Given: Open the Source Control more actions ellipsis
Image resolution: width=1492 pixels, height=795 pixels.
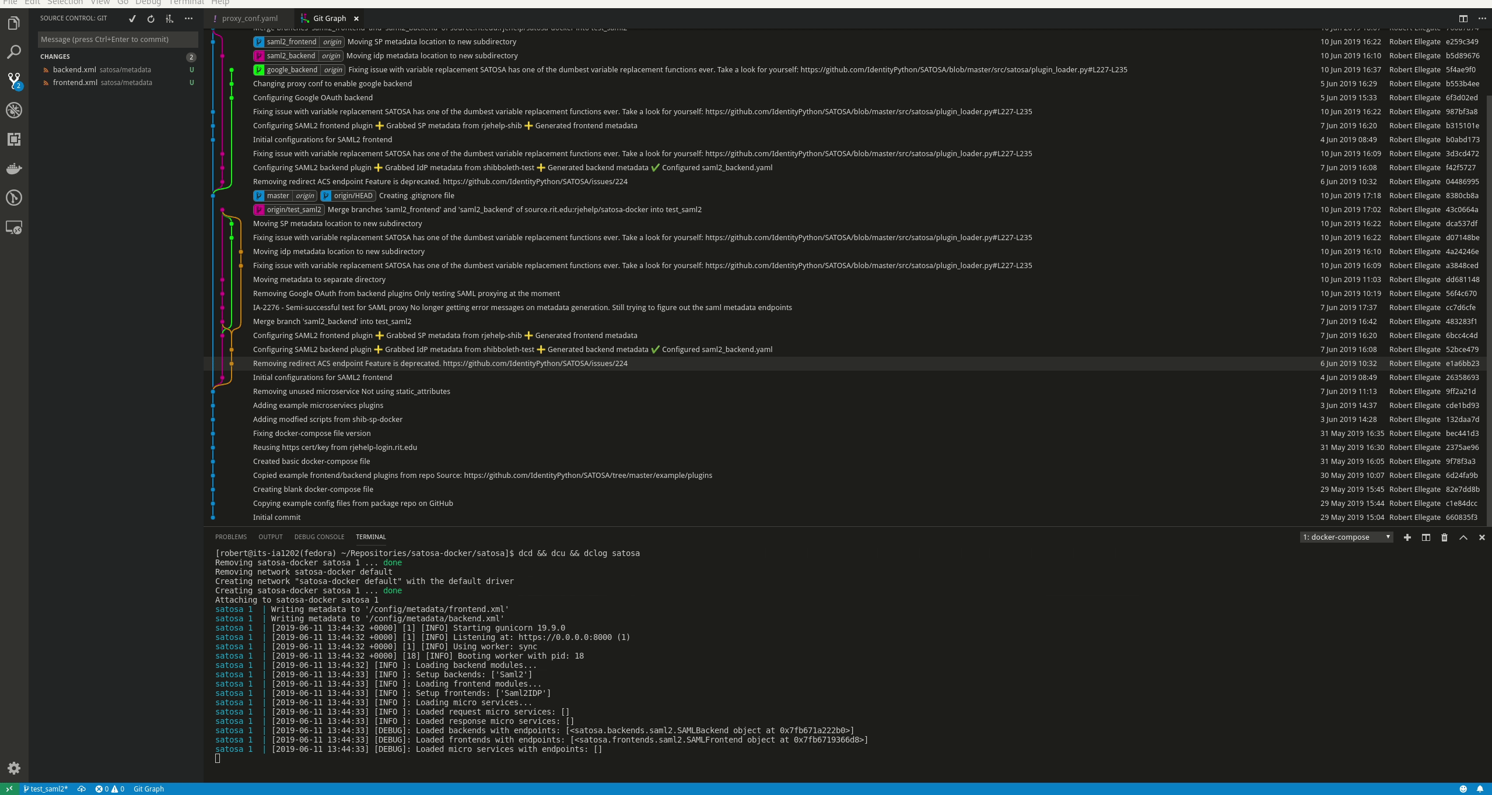Looking at the screenshot, I should tap(189, 19).
